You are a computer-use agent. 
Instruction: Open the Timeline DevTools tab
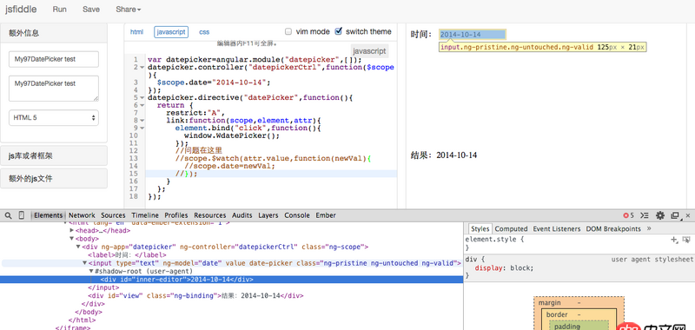(x=145, y=215)
